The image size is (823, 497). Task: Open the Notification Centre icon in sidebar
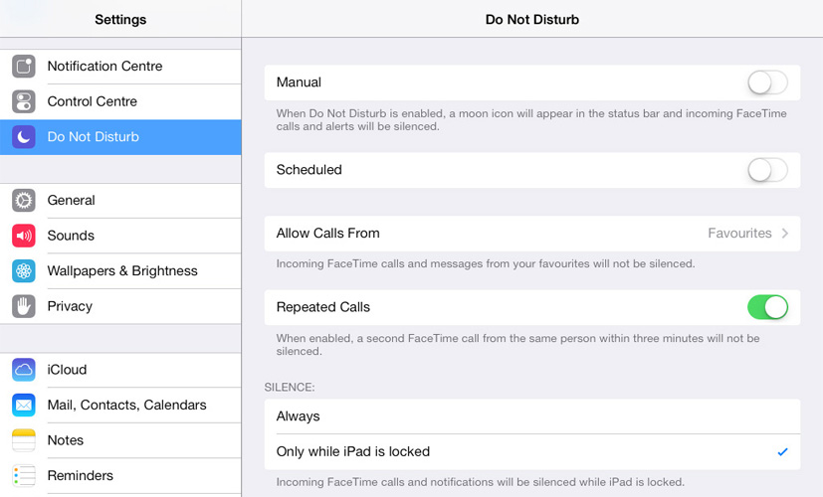pyautogui.click(x=24, y=66)
